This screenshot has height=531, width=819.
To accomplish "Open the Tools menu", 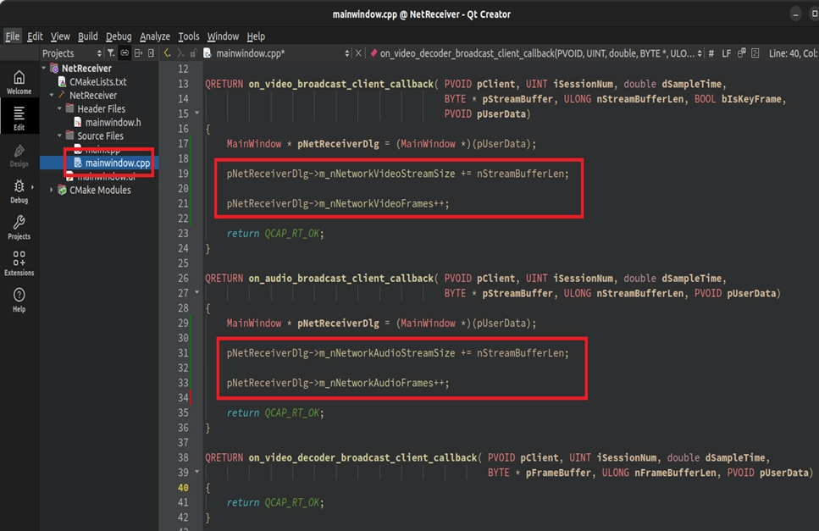I will pyautogui.click(x=189, y=36).
